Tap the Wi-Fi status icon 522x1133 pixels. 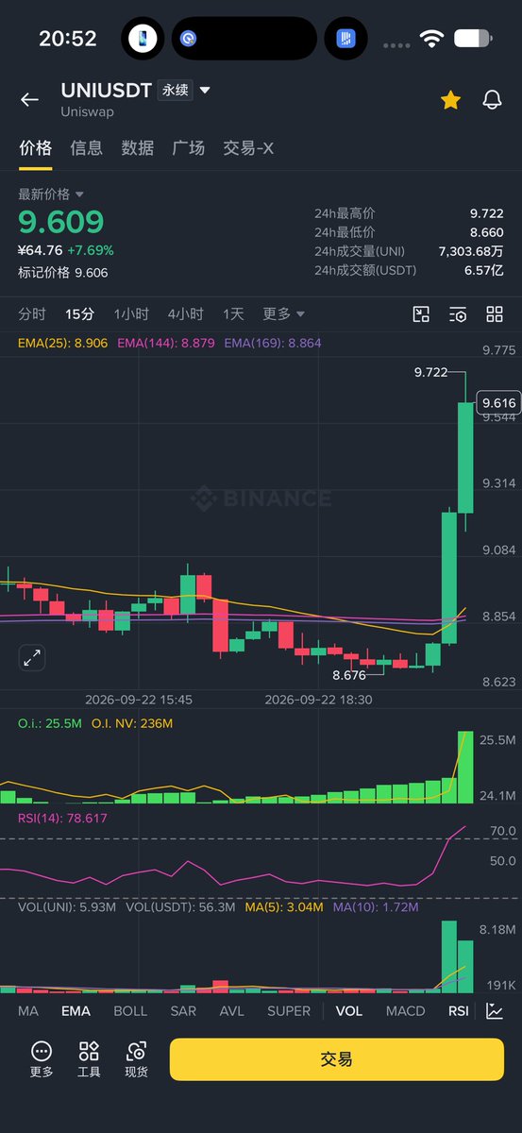coord(432,39)
